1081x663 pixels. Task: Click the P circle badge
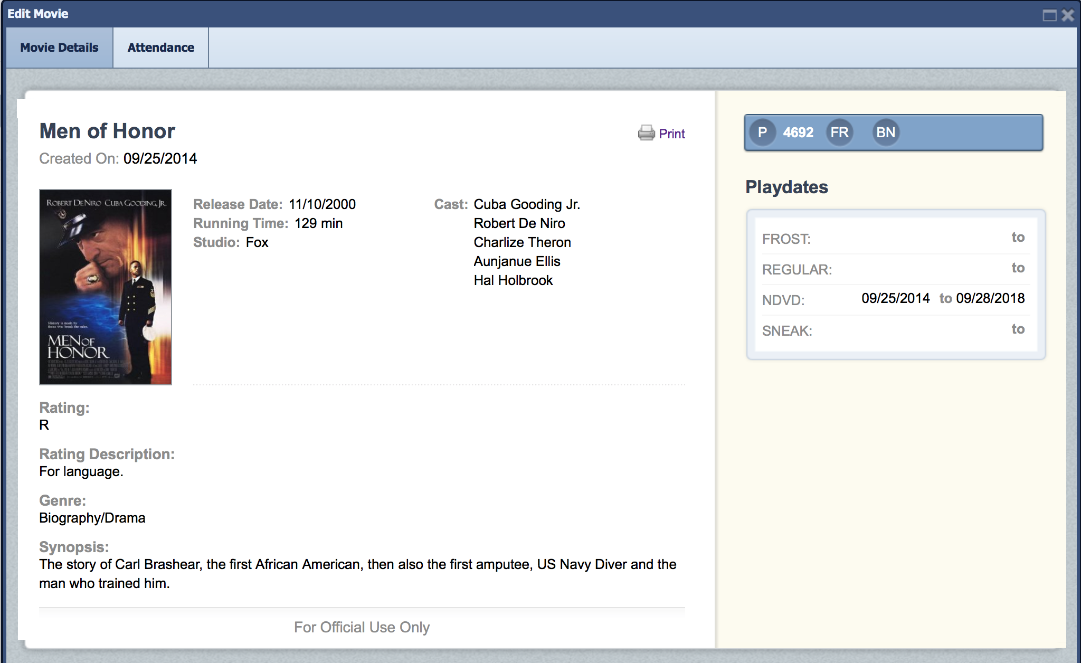click(x=762, y=132)
